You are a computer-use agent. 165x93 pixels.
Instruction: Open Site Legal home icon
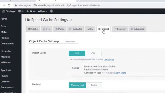(x=3, y=11)
